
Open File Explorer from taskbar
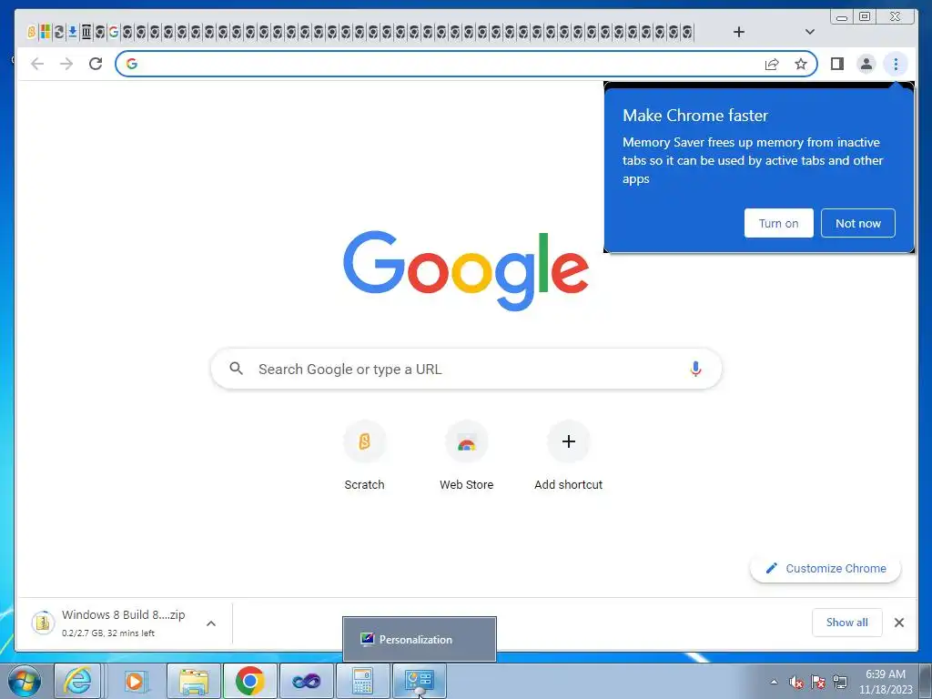[194, 681]
